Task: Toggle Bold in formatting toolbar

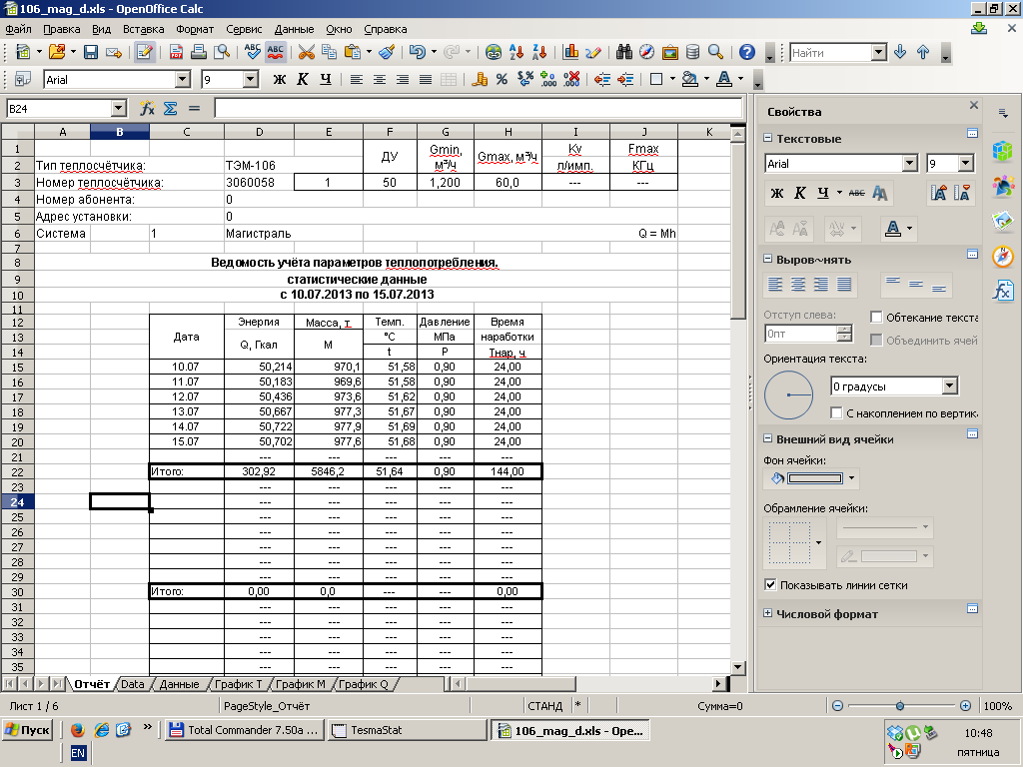Action: [280, 80]
